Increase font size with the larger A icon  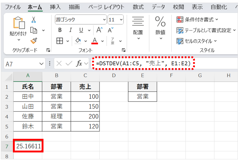coord(99,30)
